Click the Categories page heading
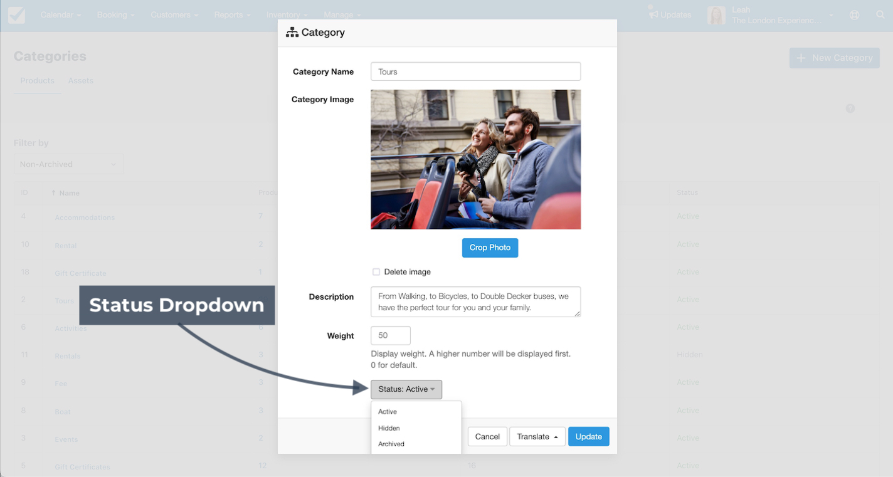The width and height of the screenshot is (893, 477). click(50, 56)
